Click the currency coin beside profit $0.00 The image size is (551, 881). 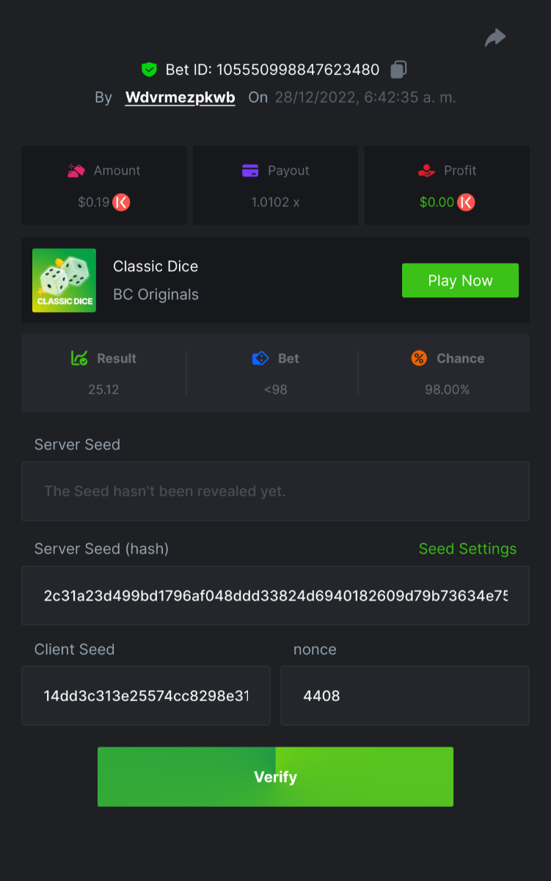(x=466, y=202)
